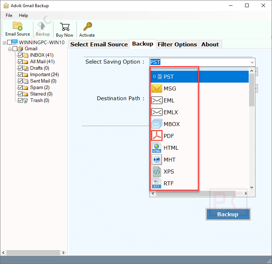
Task: Select the EML envelope icon
Action: pos(157,100)
